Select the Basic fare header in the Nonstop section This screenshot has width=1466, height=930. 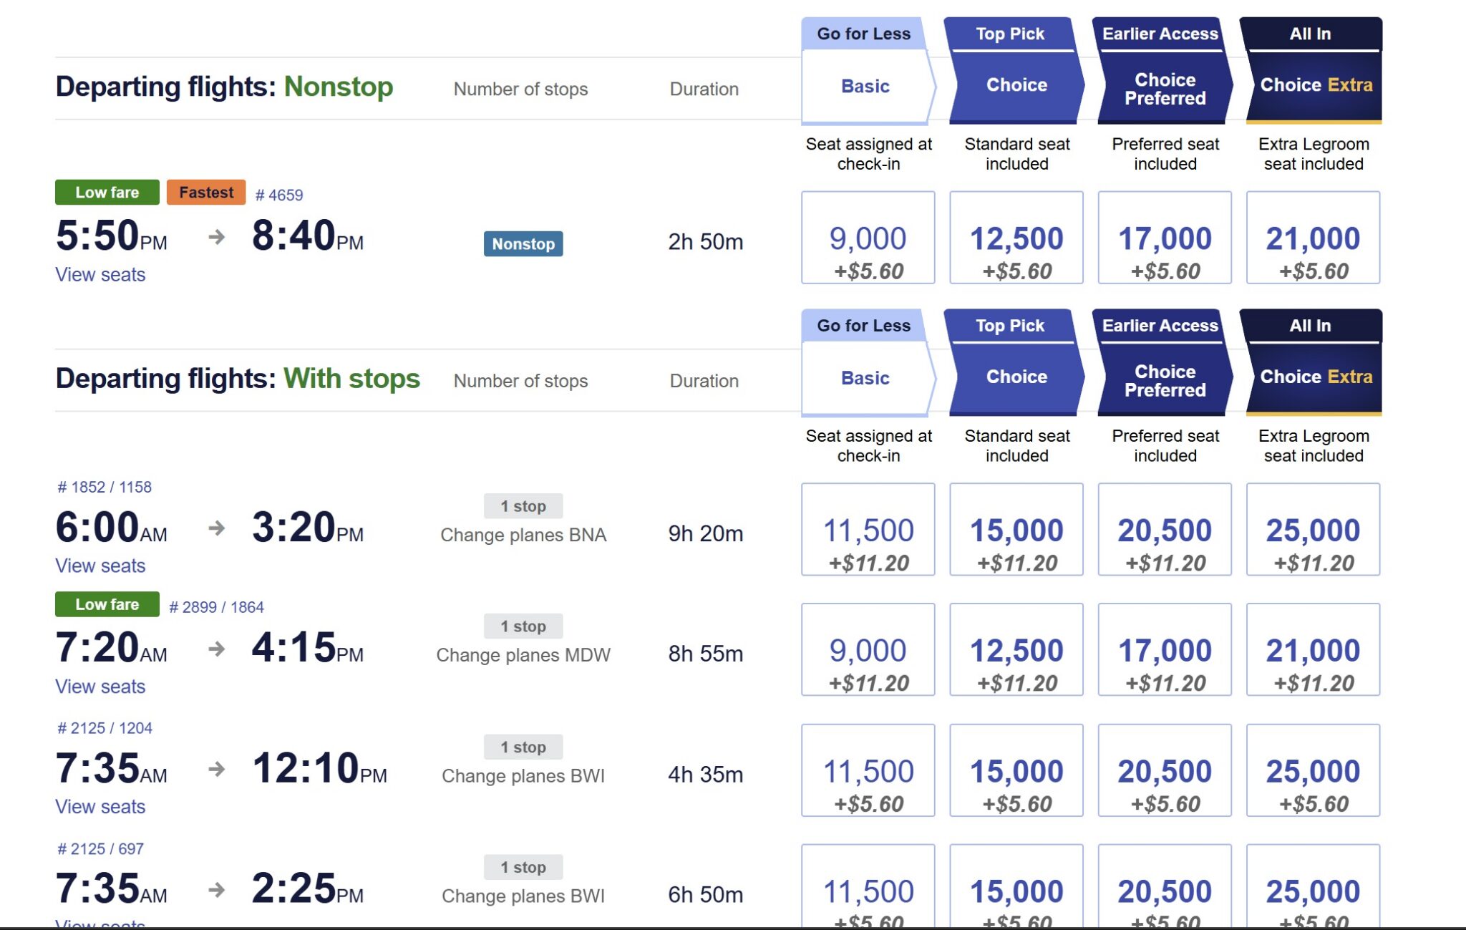pyautogui.click(x=867, y=86)
